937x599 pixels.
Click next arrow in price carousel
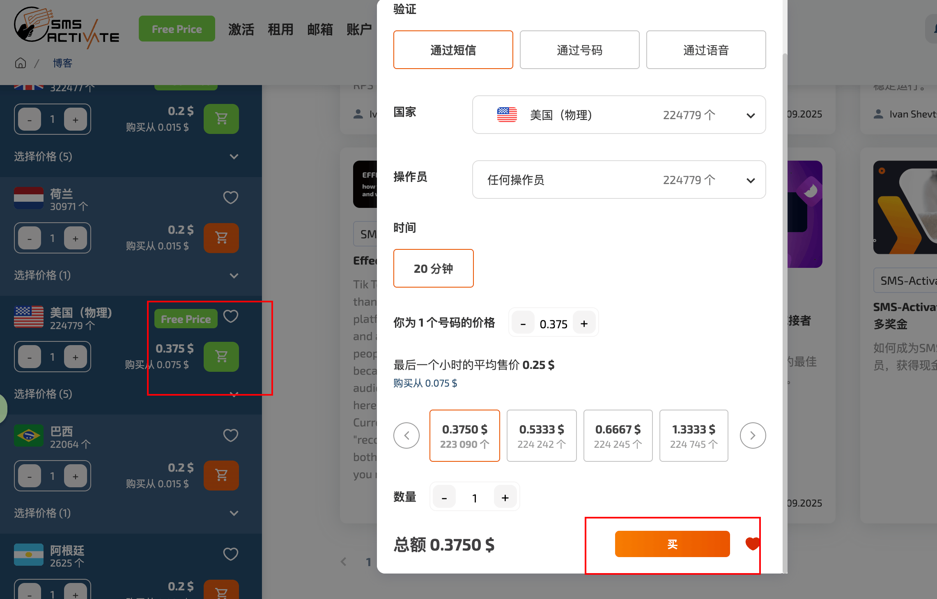tap(752, 435)
